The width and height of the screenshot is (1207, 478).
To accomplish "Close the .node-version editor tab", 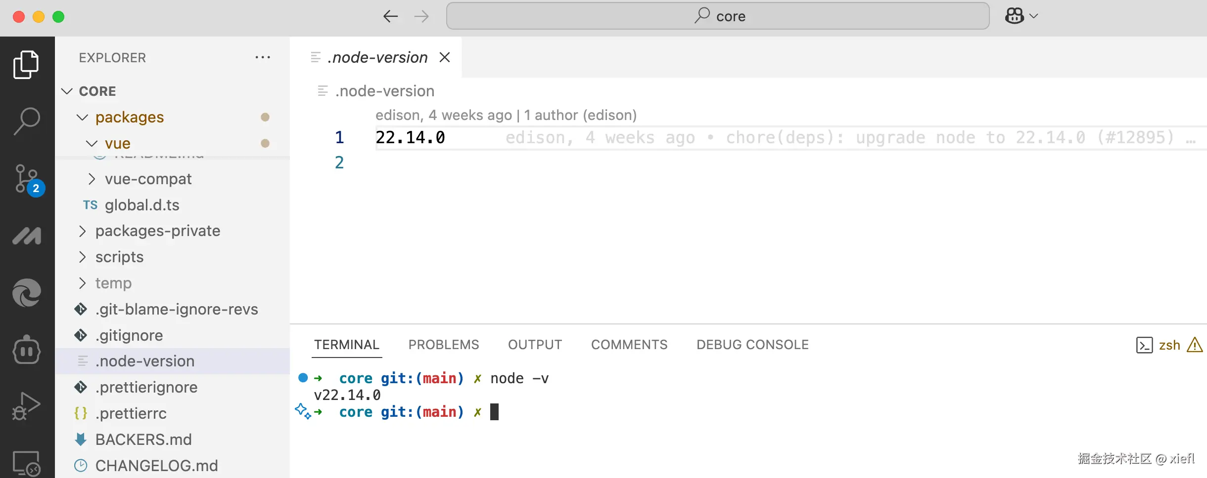I will tap(445, 58).
